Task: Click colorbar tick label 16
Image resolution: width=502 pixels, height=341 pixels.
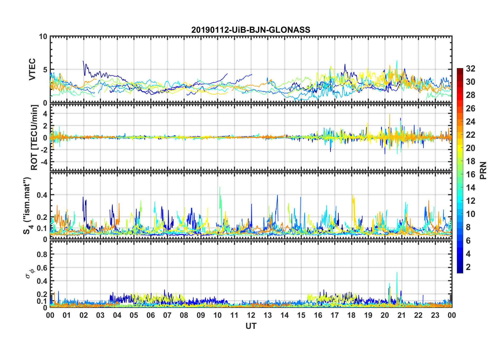Action: pos(471,174)
